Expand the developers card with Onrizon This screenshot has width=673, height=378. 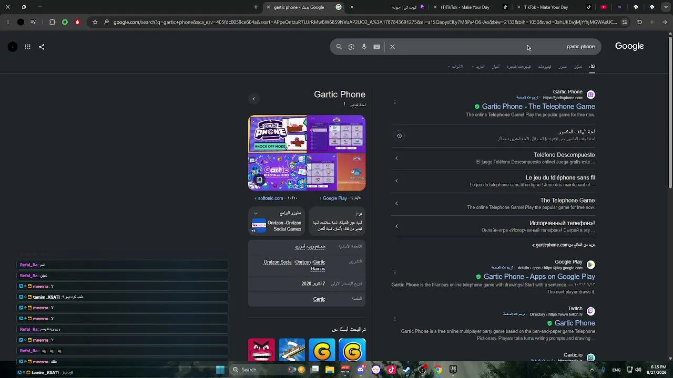coord(277,221)
